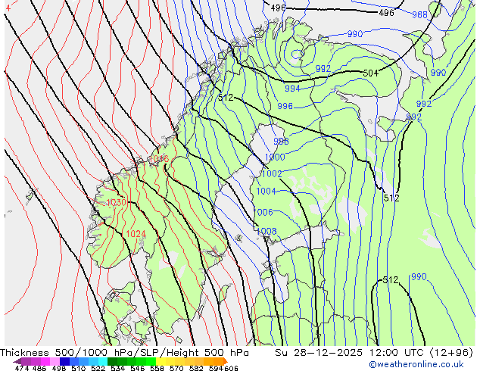Click the red 1016 isobar label
This screenshot has height=371, width=480.
tap(158, 159)
